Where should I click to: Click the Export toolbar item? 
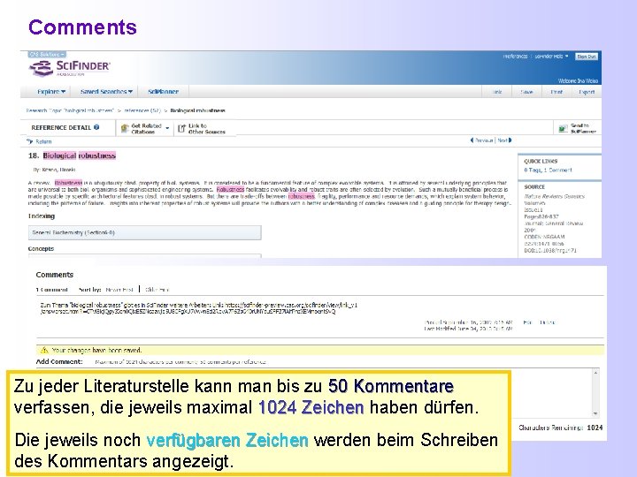click(587, 92)
